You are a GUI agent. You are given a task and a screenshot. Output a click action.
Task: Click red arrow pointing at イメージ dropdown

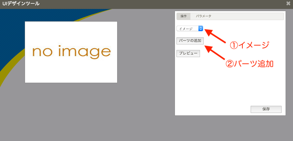coord(216,34)
